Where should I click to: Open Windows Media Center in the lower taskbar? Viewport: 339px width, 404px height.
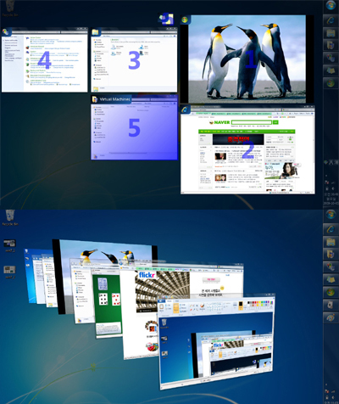331,292
